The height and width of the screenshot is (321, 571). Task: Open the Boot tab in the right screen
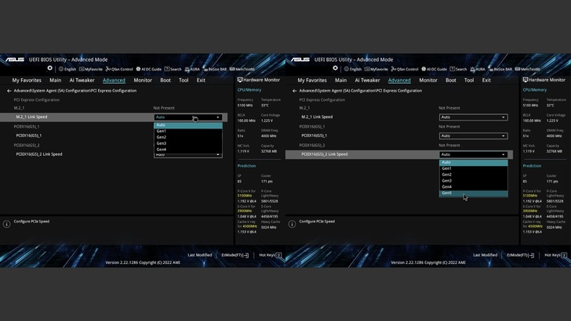click(x=451, y=80)
